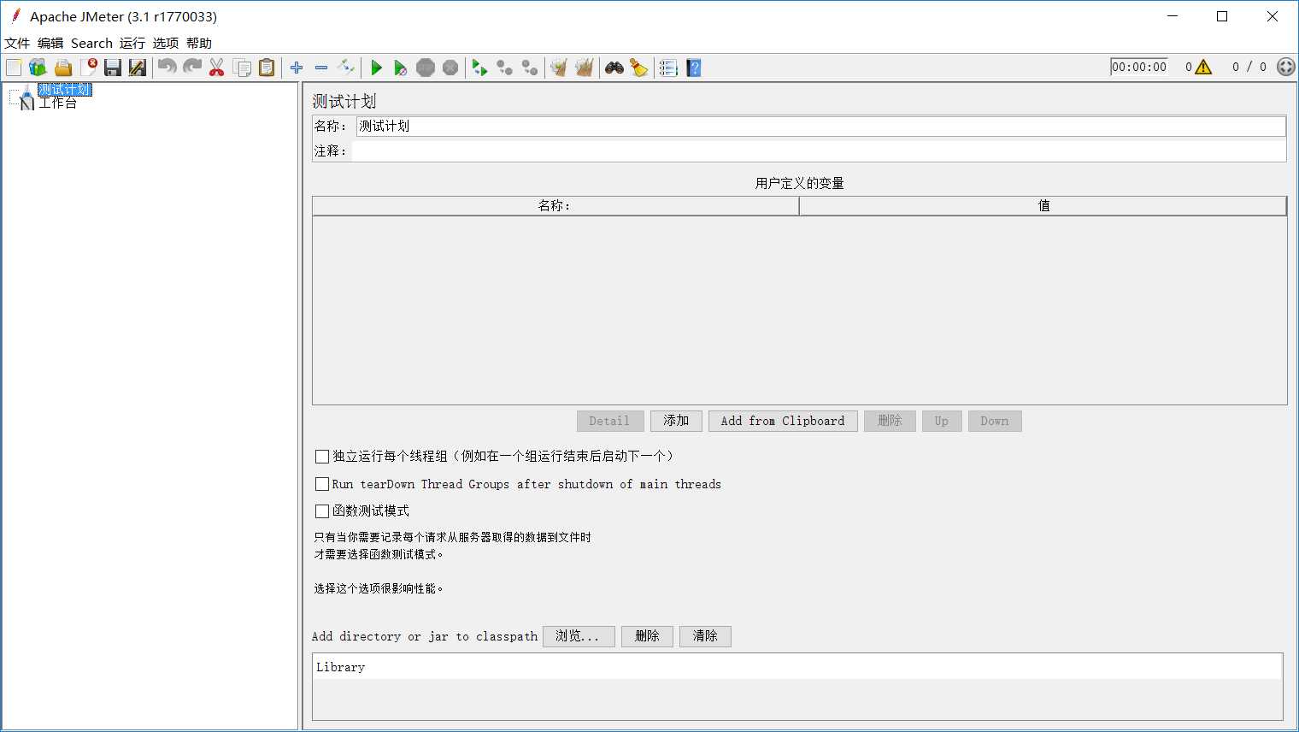Click the Toggle enable/disable icon
The height and width of the screenshot is (732, 1299).
click(346, 68)
